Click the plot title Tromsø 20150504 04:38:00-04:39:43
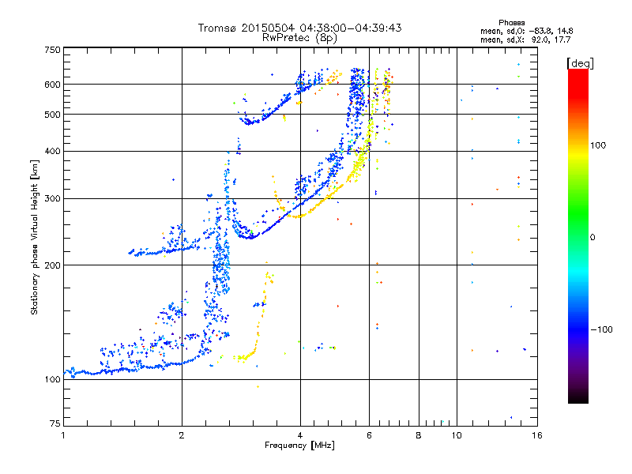This screenshot has width=632, height=474. click(299, 28)
